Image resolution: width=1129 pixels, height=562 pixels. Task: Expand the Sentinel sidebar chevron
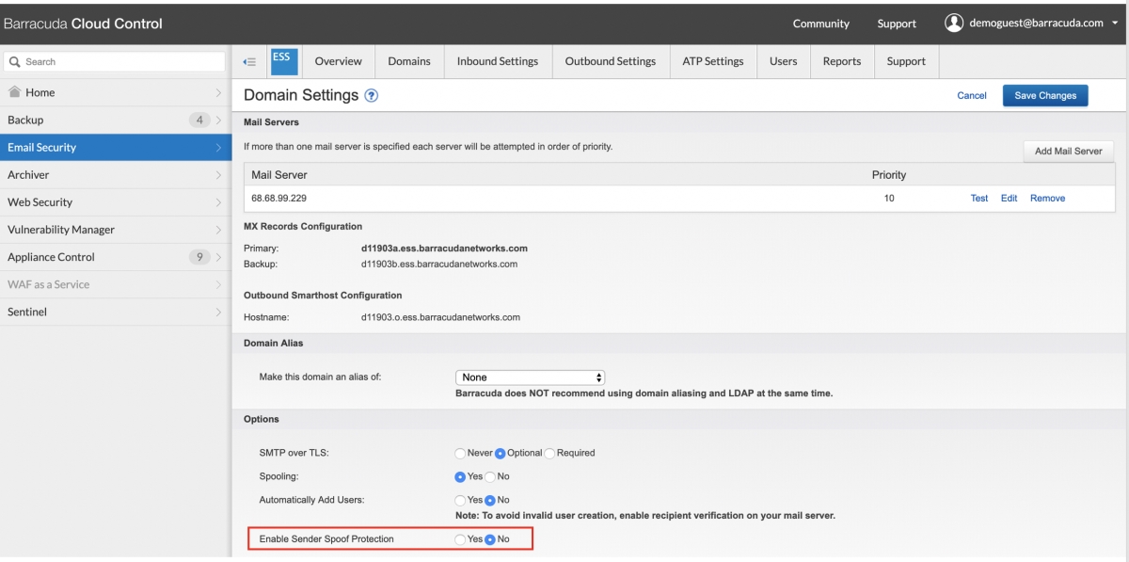218,312
